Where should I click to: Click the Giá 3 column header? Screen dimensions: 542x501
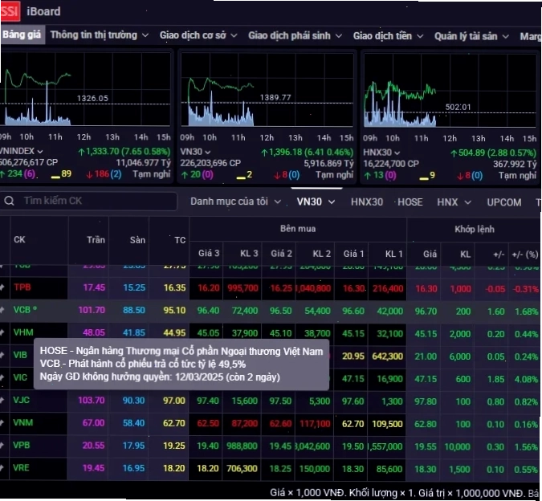[x=209, y=253]
